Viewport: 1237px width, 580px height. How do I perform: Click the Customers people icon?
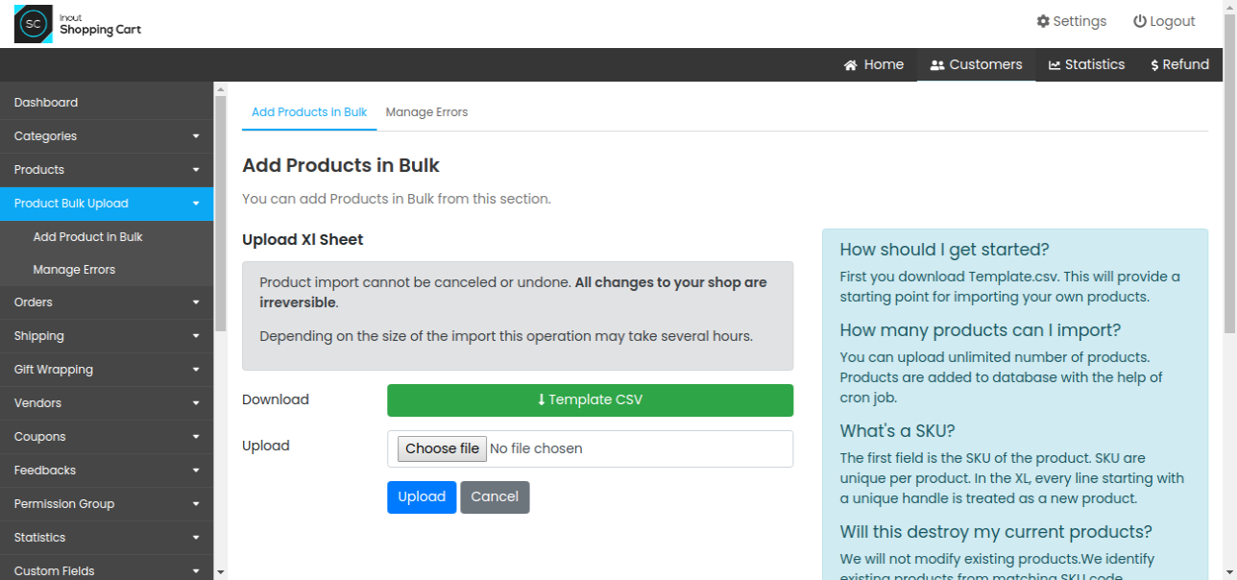click(x=937, y=65)
